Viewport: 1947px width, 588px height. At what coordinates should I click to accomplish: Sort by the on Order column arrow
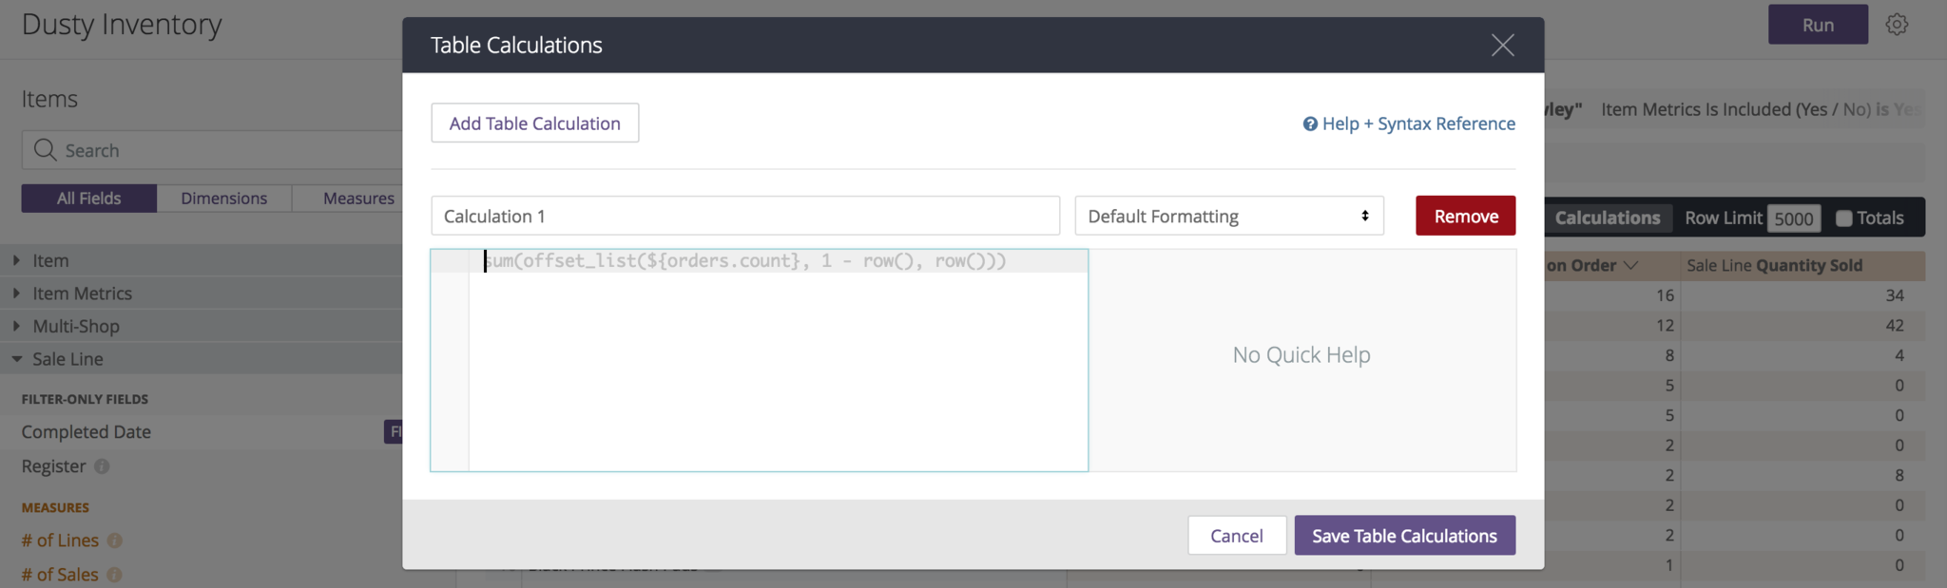coord(1630,265)
